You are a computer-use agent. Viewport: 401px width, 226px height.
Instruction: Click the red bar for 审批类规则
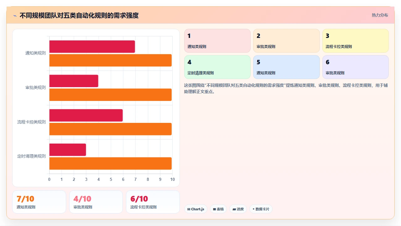[74, 81]
